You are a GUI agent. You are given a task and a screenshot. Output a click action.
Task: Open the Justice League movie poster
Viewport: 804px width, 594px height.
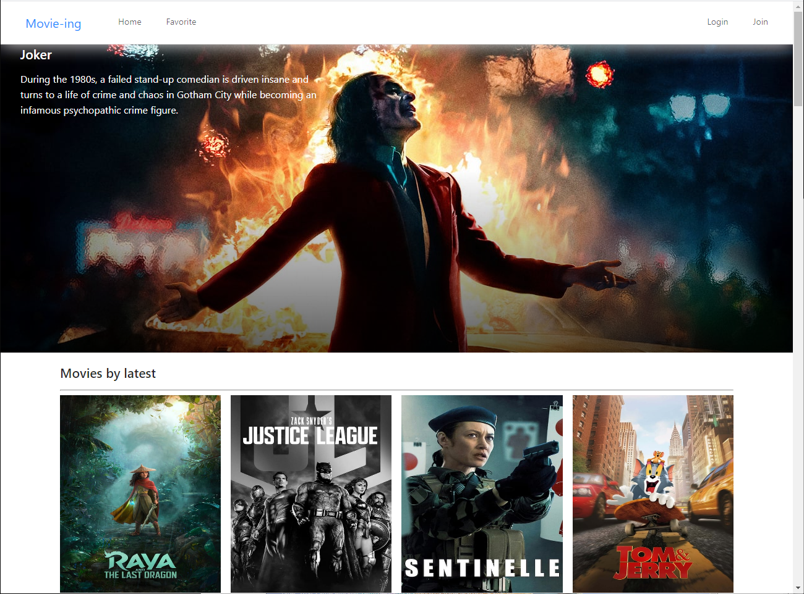point(311,494)
